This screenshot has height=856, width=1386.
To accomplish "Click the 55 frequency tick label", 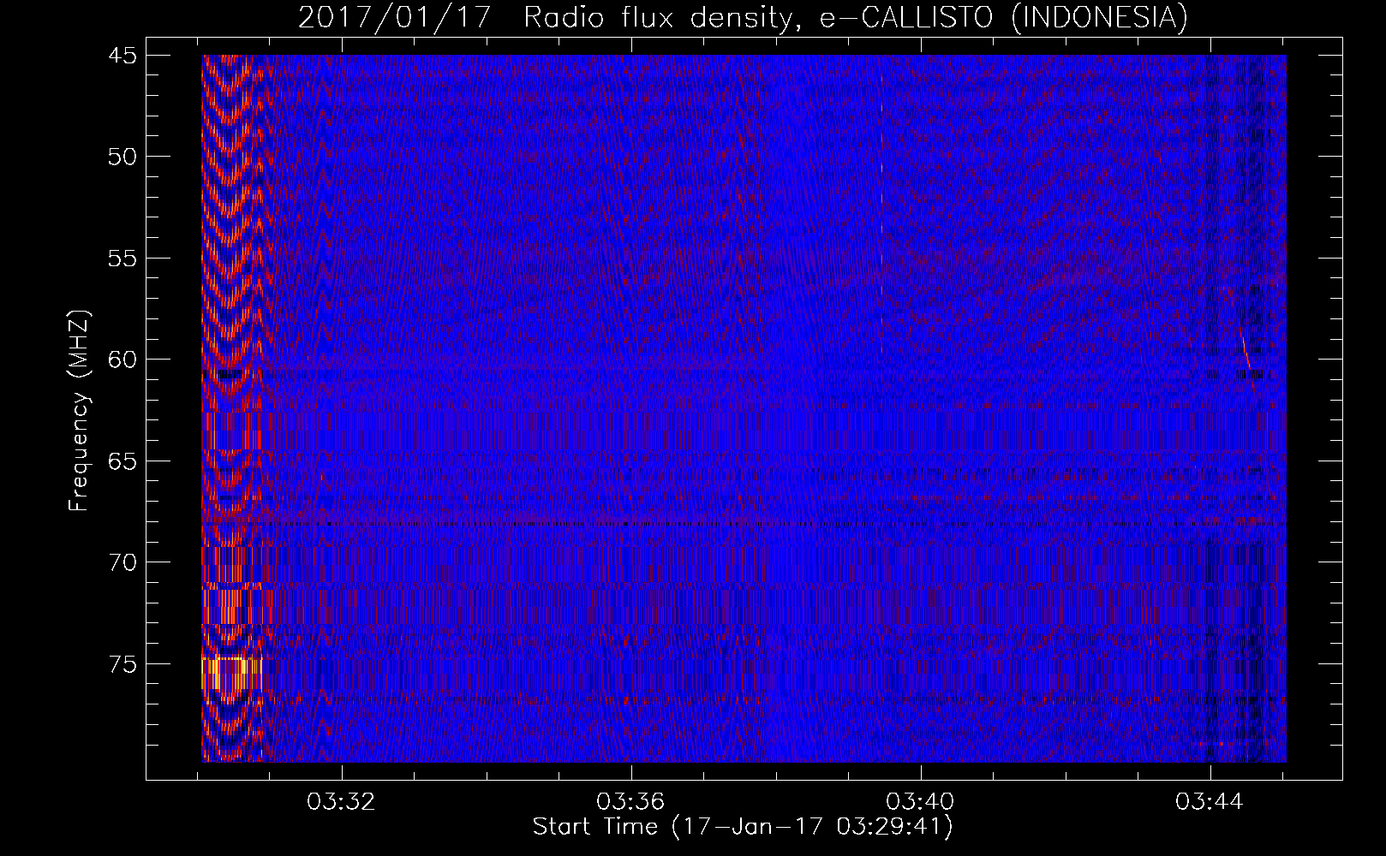I will point(122,259).
